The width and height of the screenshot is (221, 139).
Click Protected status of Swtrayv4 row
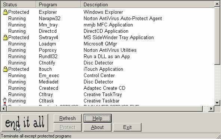click(19, 37)
